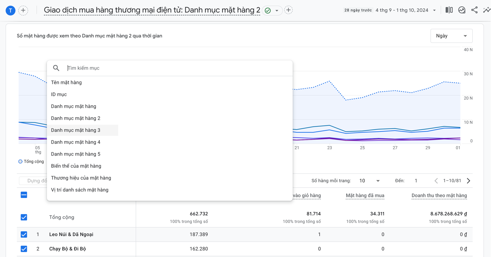The image size is (491, 257).
Task: Focus the Tìm kiếm mục search field
Action: tap(177, 68)
